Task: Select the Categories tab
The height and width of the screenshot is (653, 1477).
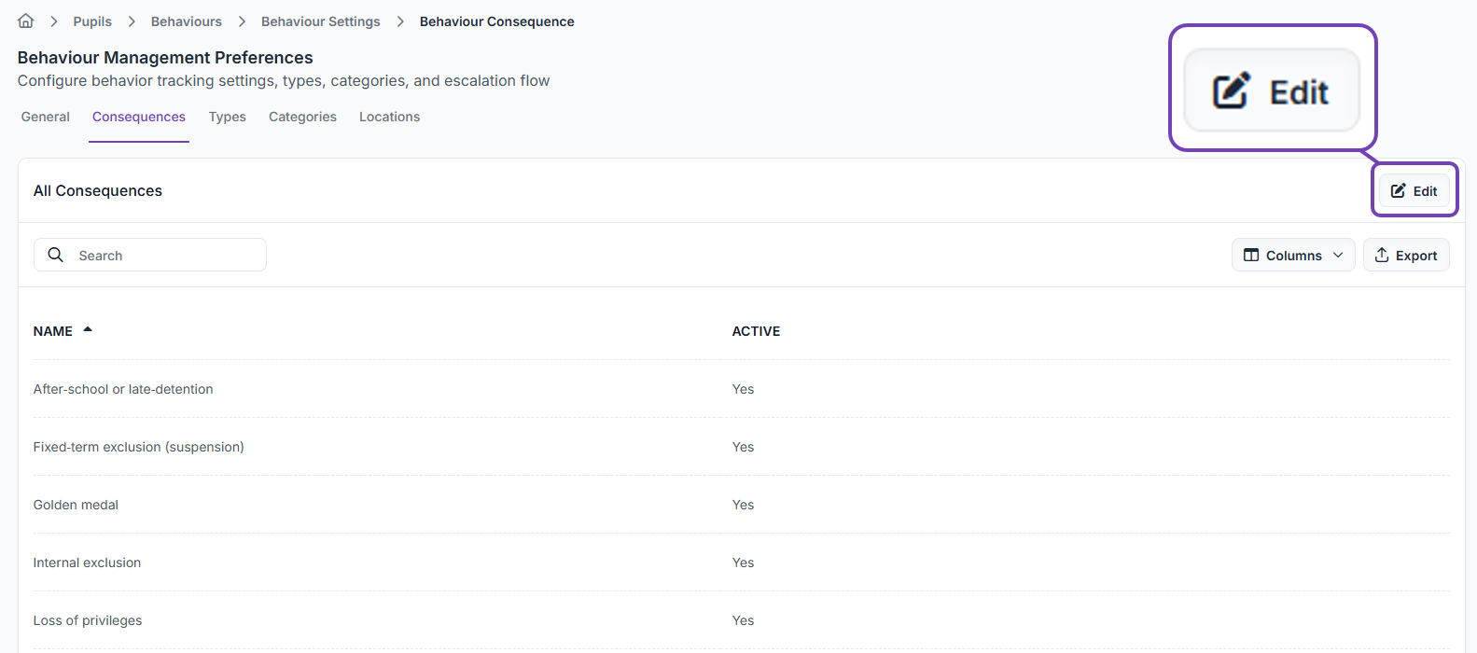Action: pos(302,117)
